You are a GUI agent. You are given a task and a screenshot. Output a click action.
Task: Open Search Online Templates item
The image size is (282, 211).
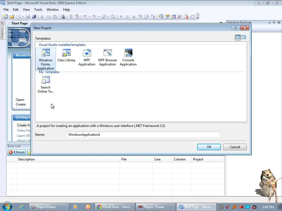tap(46, 85)
